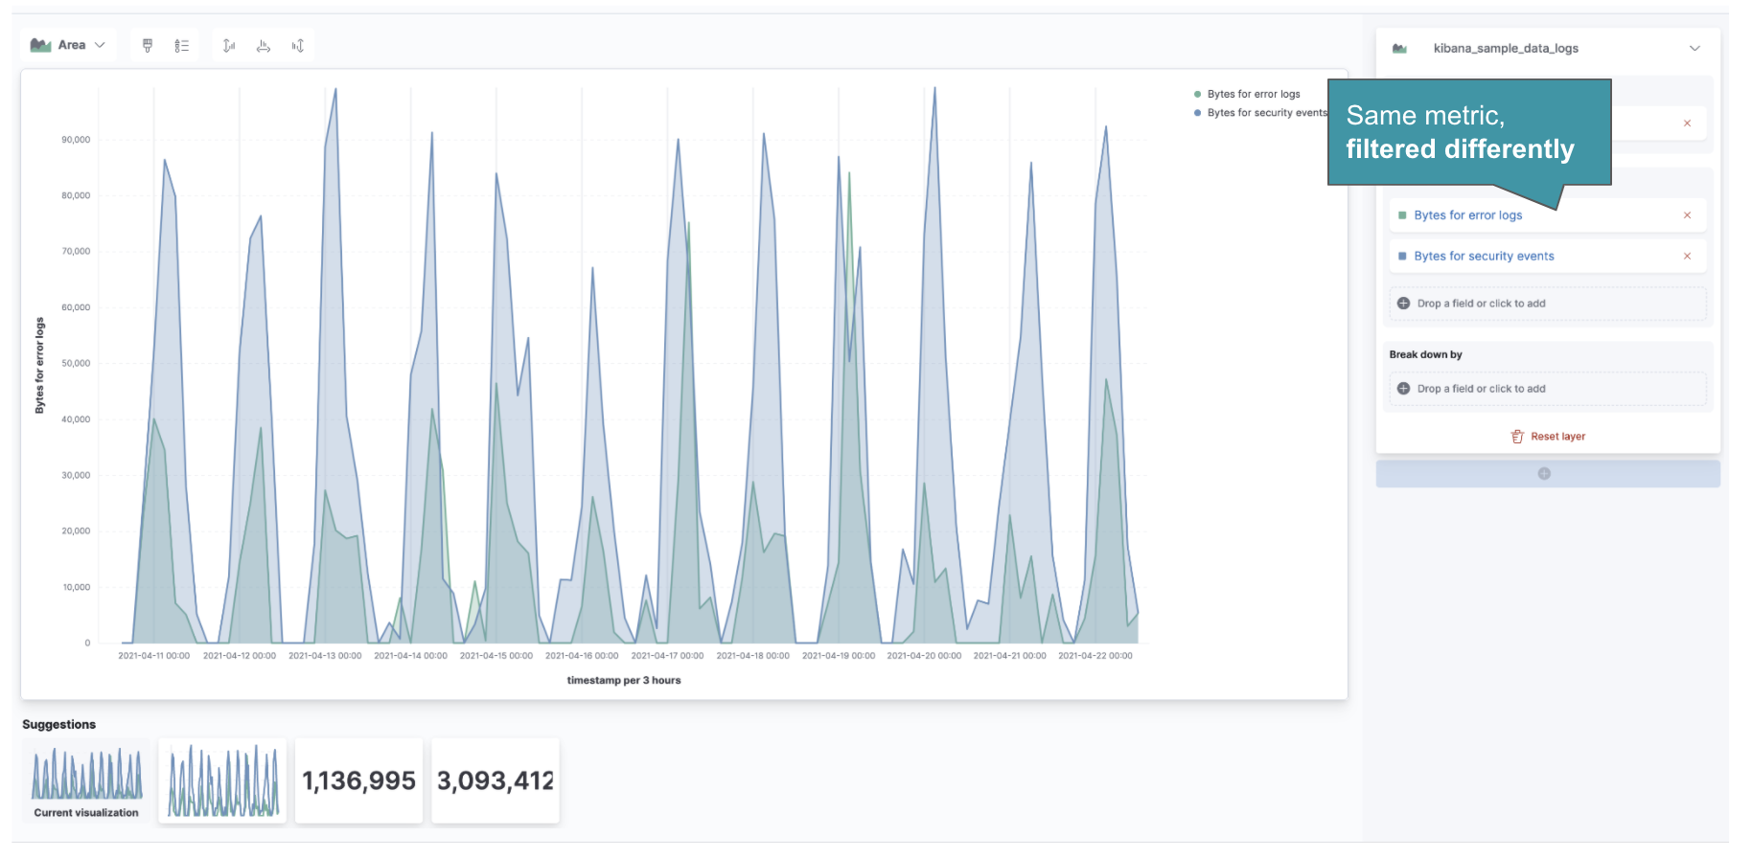Viewport: 1752px width, 858px height.
Task: Click Reset layer button
Action: click(x=1548, y=437)
